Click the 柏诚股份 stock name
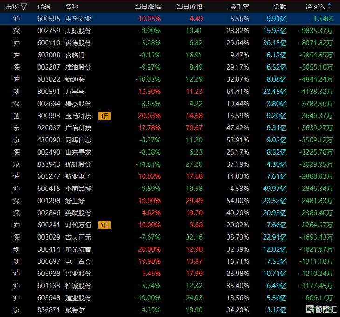Screen dimensions: 340x317 click(x=78, y=286)
